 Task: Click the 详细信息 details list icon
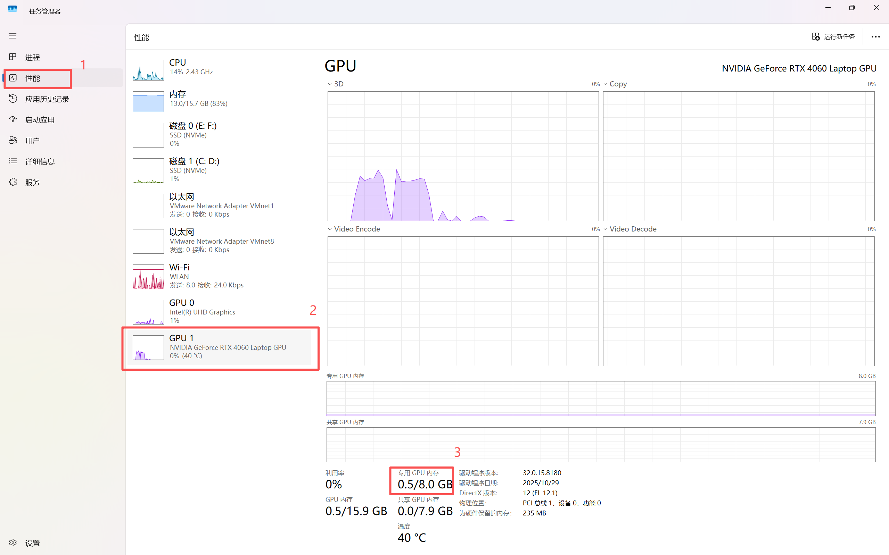[13, 161]
